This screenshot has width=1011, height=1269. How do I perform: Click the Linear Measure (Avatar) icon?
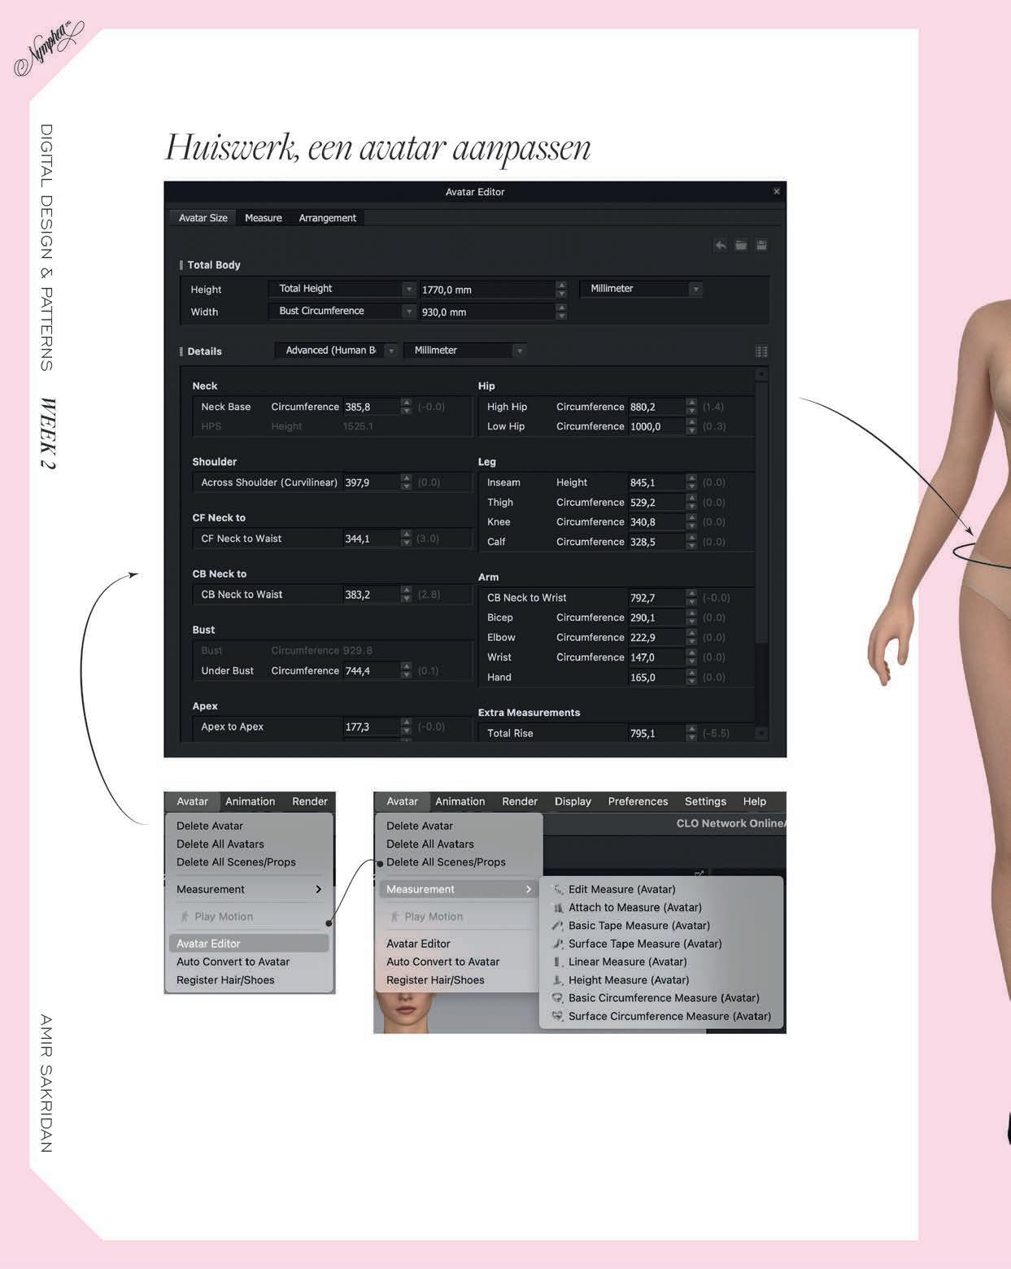pyautogui.click(x=558, y=962)
